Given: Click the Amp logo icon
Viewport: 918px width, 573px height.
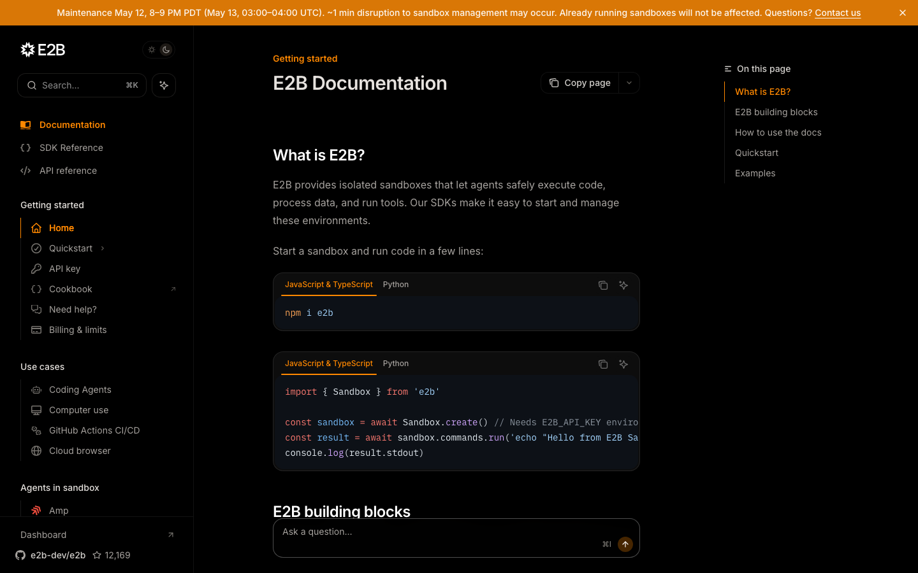Looking at the screenshot, I should point(36,511).
